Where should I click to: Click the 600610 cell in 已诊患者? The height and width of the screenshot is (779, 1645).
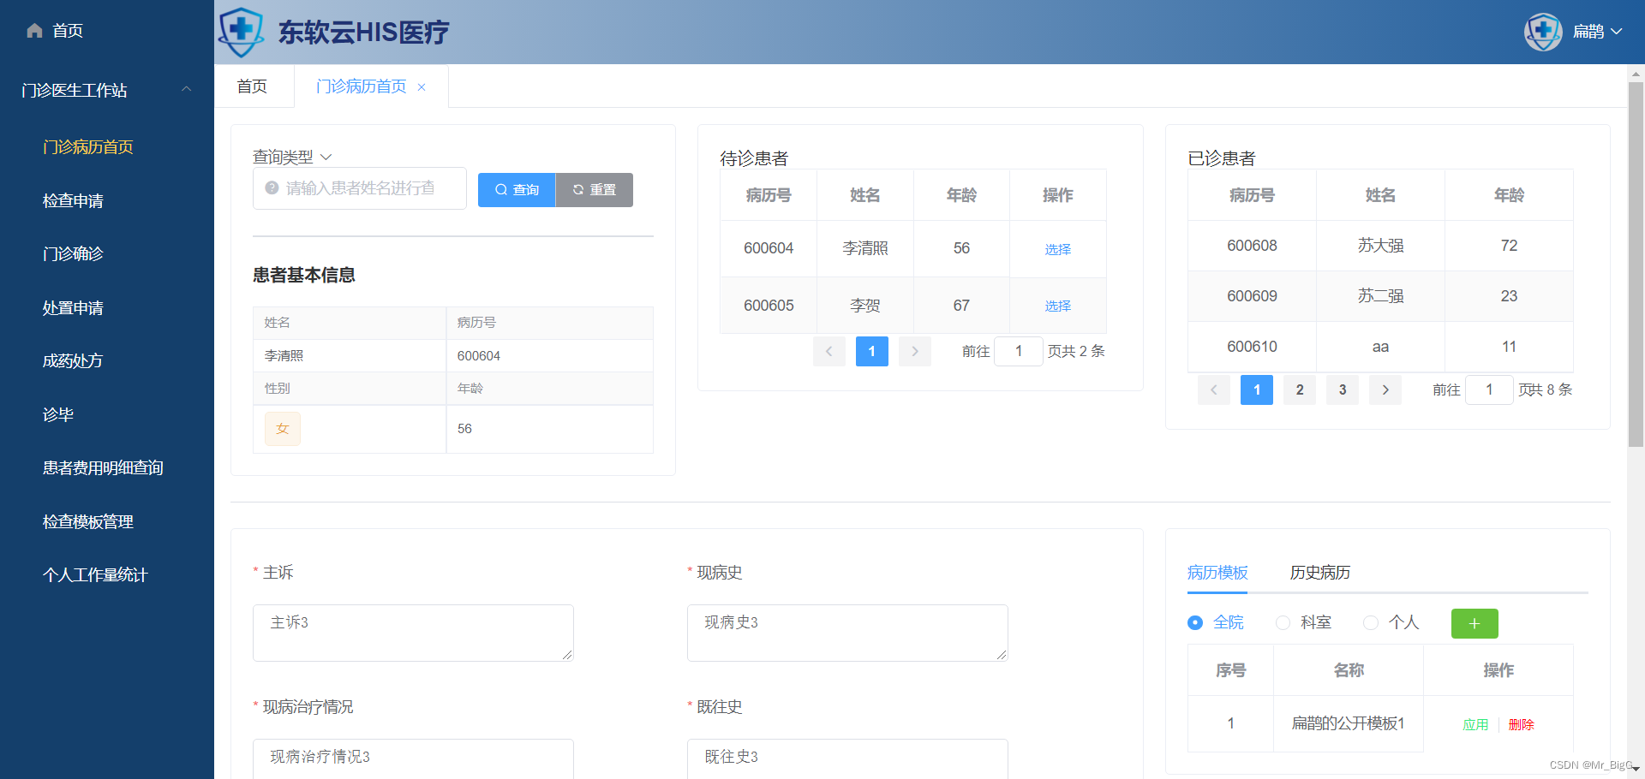click(1252, 347)
